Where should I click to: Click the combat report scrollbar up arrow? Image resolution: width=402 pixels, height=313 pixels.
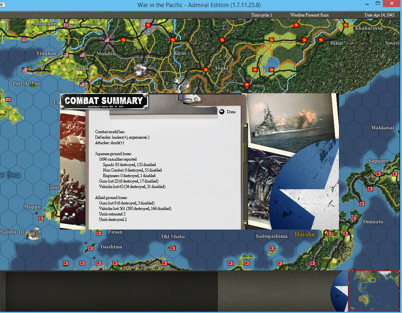[x=245, y=126]
